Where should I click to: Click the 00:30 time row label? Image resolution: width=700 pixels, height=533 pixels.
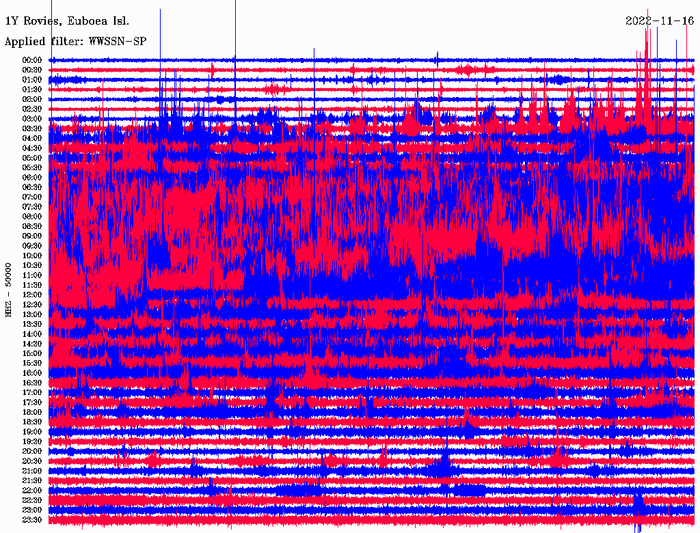[32, 70]
